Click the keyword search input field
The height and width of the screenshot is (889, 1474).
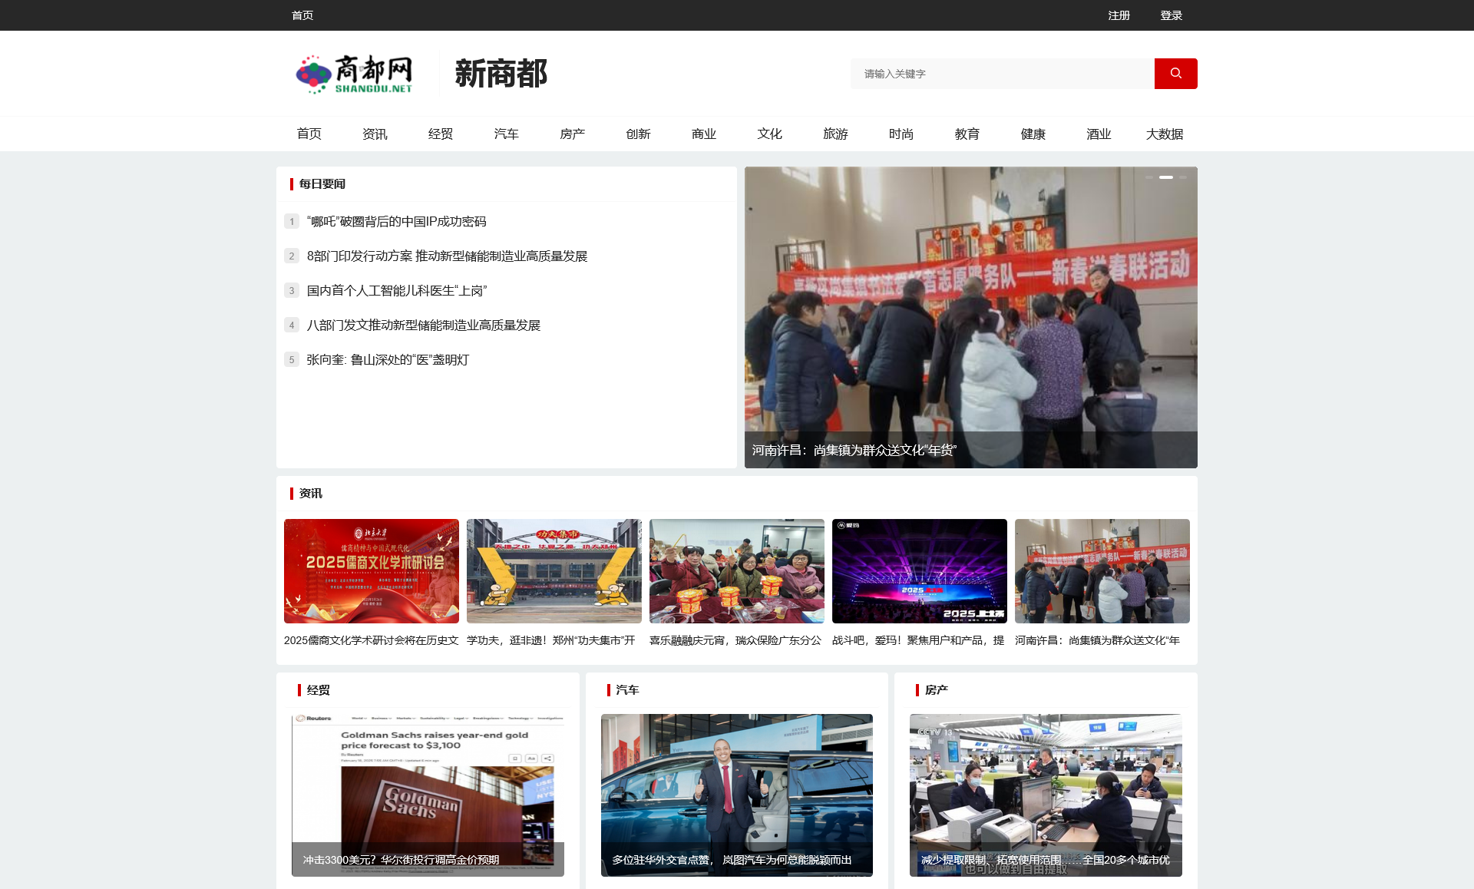(1002, 74)
